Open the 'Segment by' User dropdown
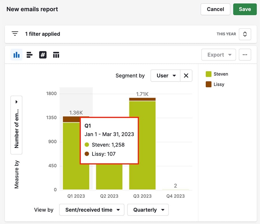The width and height of the screenshot is (260, 224). (x=165, y=75)
